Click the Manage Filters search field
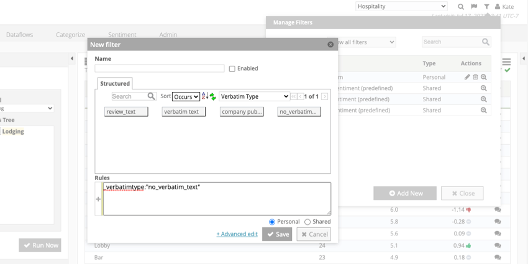This screenshot has height=264, width=528. [x=451, y=42]
